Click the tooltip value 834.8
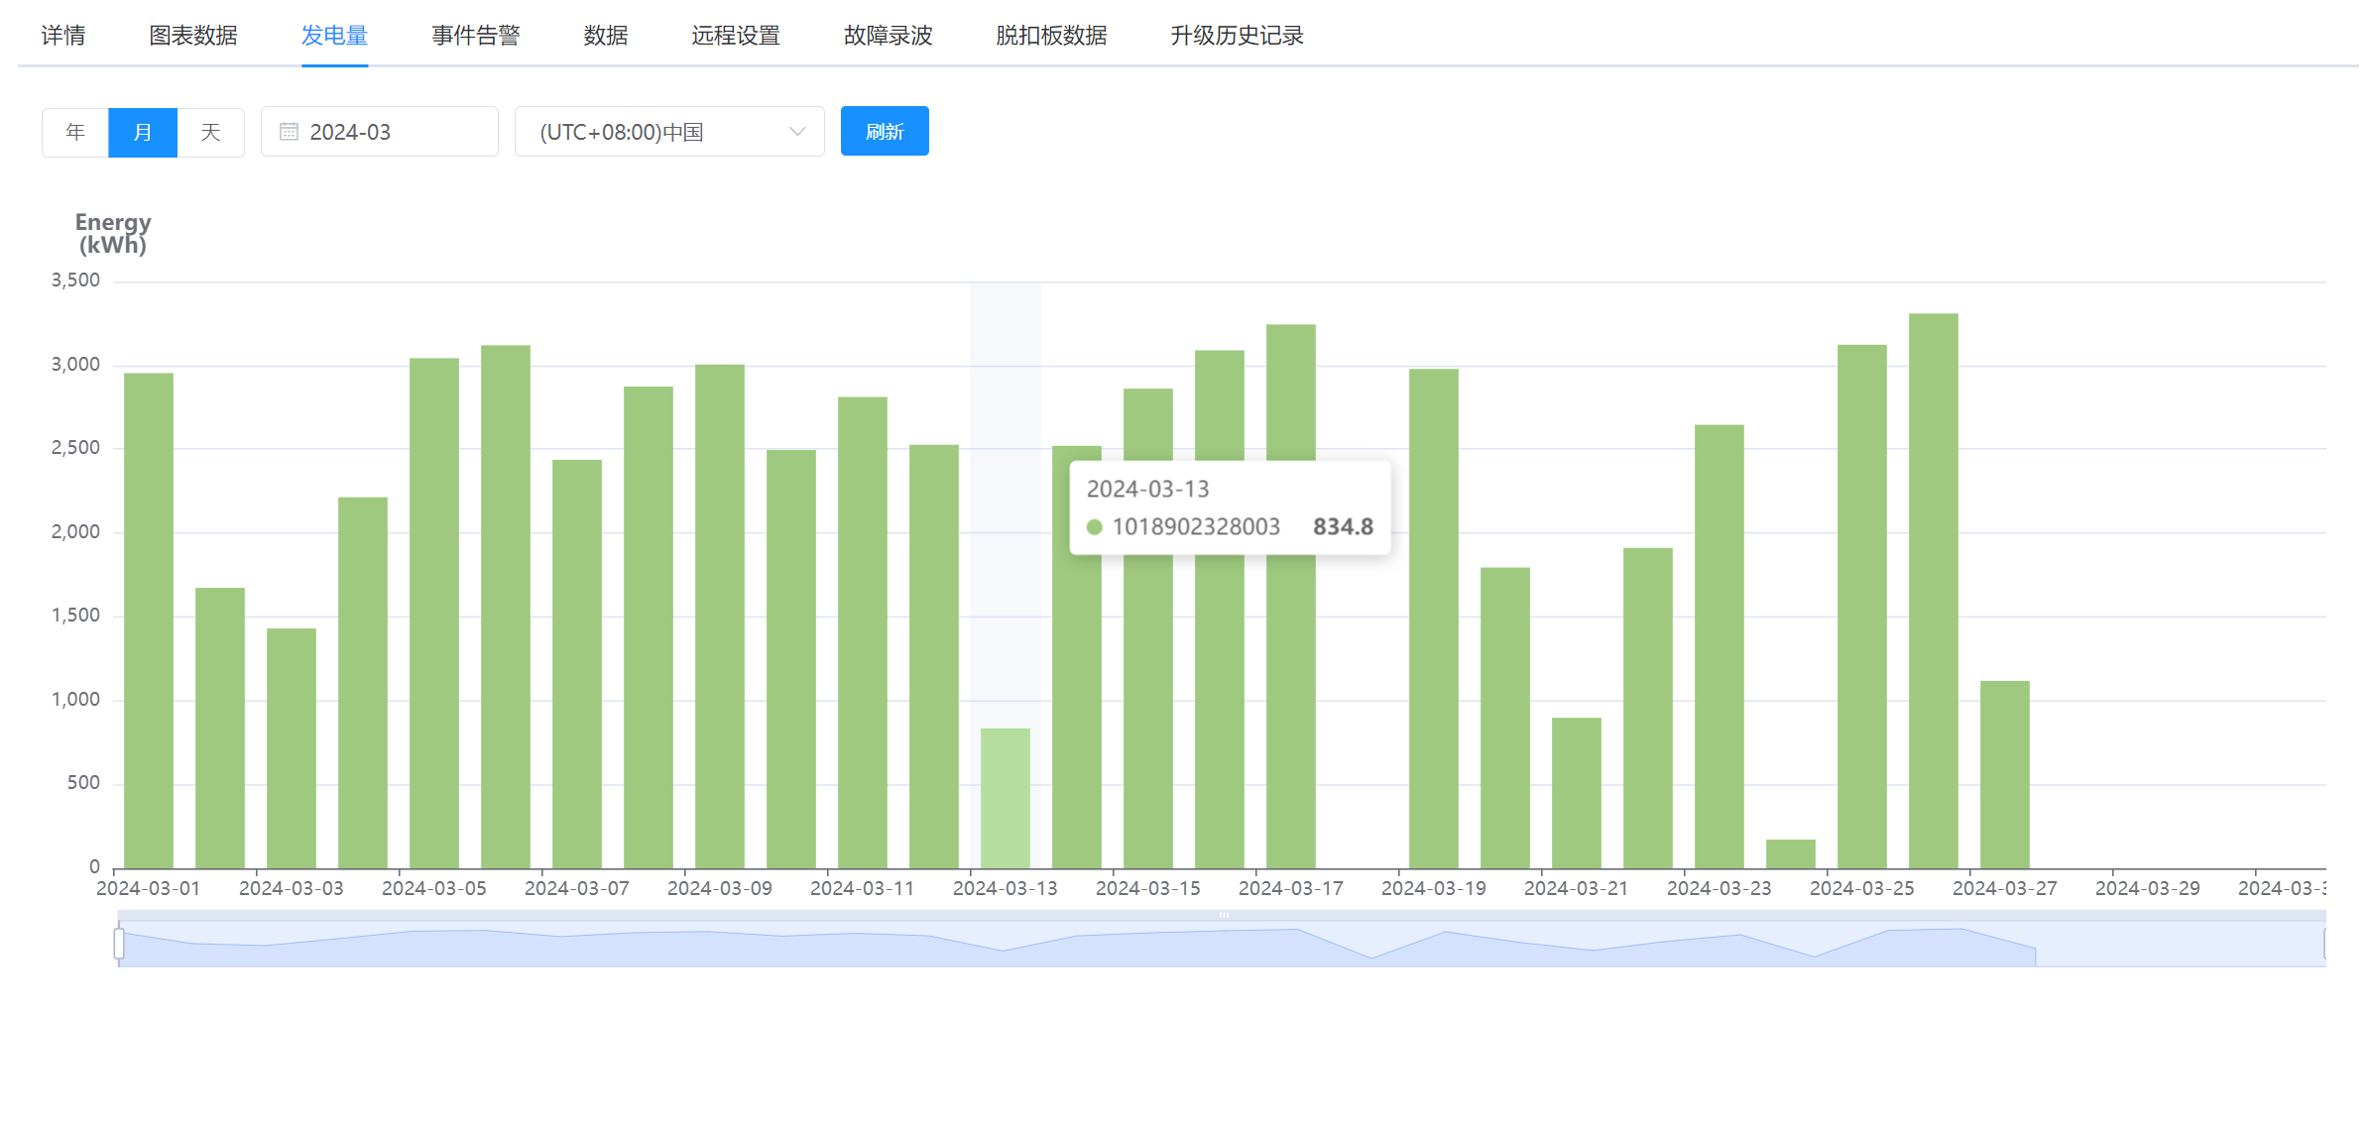Viewport: 2372px width, 1127px height. (1343, 526)
